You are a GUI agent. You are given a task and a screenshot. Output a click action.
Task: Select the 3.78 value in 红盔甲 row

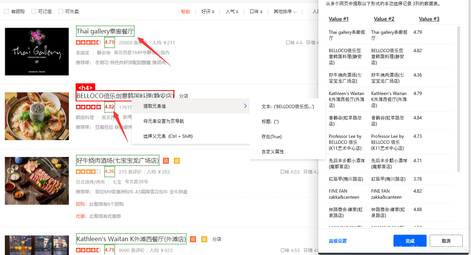pyautogui.click(x=418, y=179)
